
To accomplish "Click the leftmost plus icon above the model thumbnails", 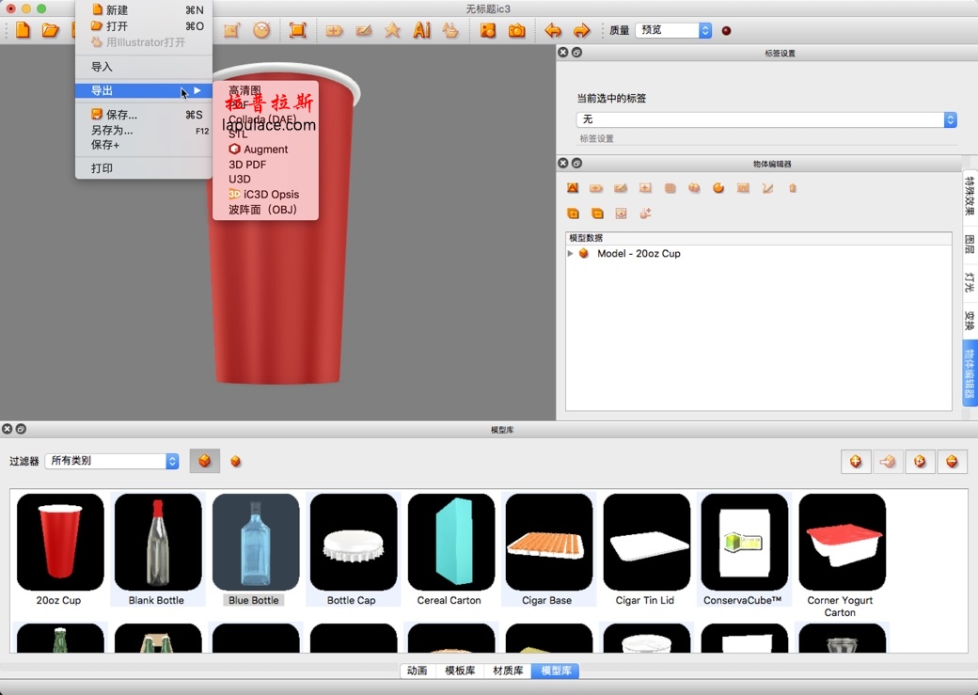I will pyautogui.click(x=856, y=461).
